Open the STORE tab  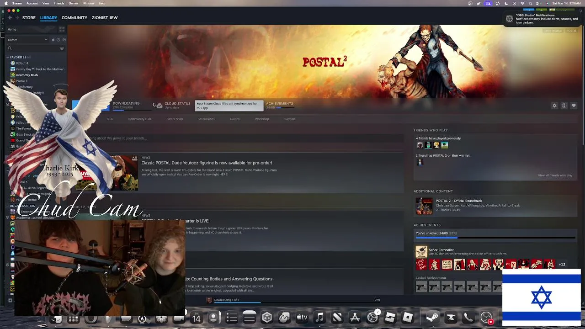click(29, 18)
